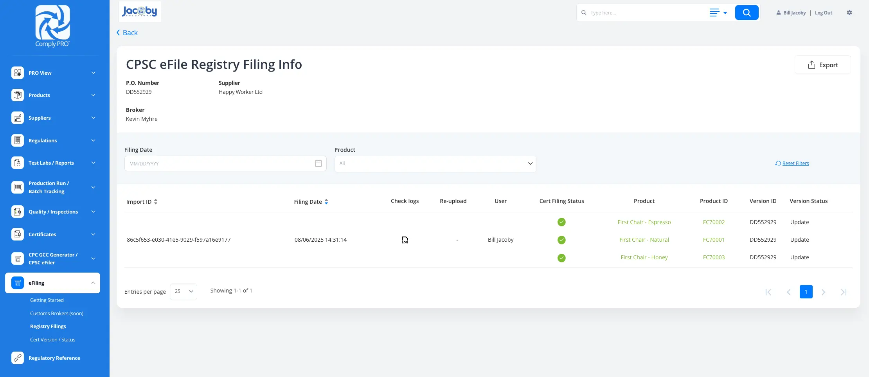Open Cert Version / Status submenu item
The image size is (869, 377).
[52, 339]
